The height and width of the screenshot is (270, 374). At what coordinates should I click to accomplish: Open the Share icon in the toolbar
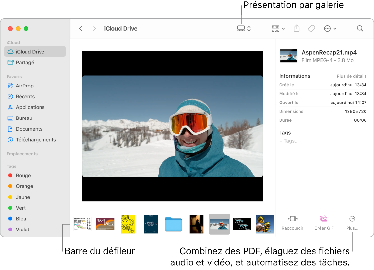pyautogui.click(x=296, y=28)
